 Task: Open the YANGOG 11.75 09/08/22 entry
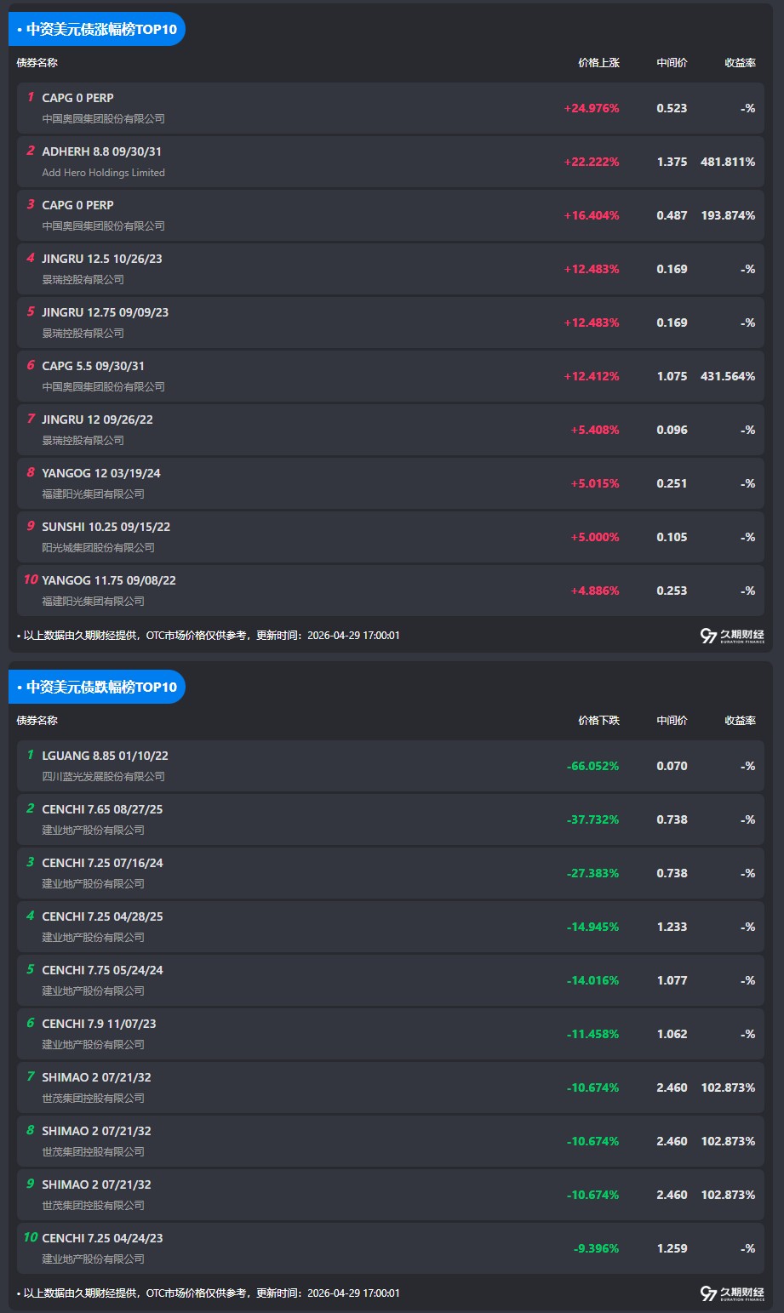click(x=109, y=581)
